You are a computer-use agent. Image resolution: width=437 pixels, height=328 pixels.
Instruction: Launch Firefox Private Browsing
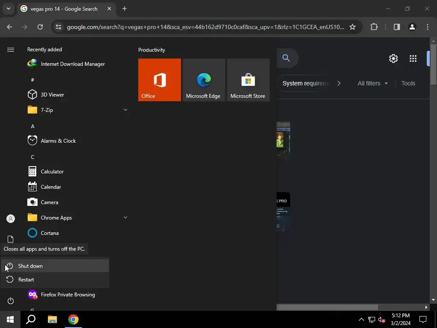tap(61, 295)
